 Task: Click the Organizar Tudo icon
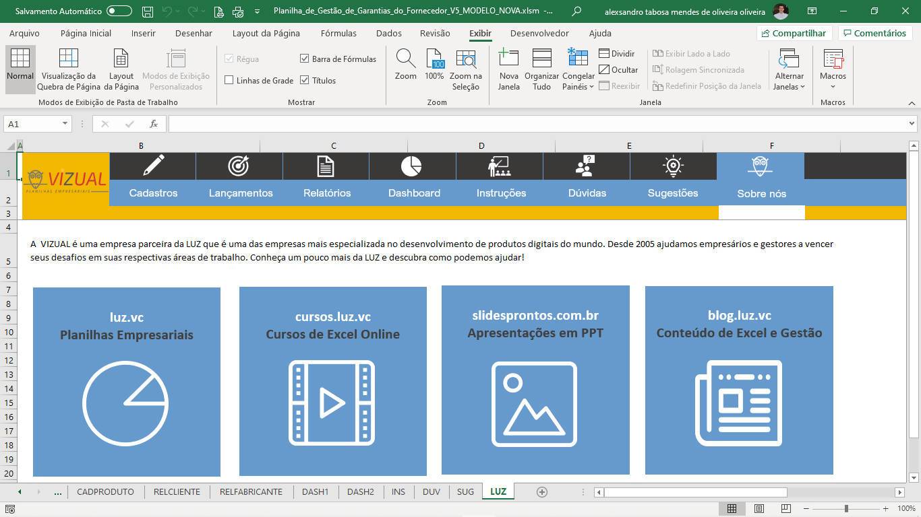click(541, 59)
